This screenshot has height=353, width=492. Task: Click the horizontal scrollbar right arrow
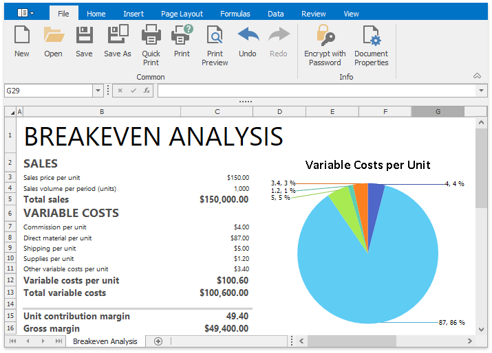[469, 341]
